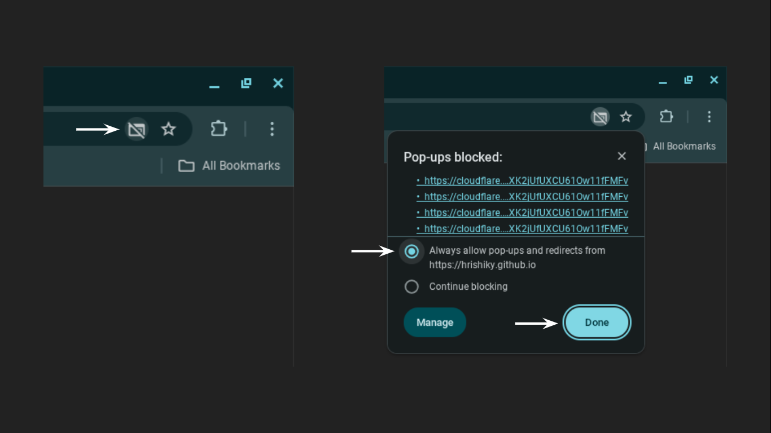Click bookmark star in right panel toolbar
This screenshot has width=771, height=433.
(x=625, y=117)
